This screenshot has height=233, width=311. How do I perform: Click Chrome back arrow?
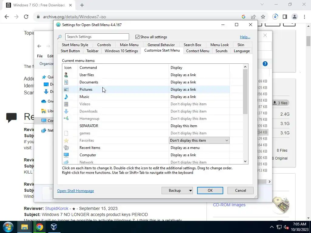pyautogui.click(x=7, y=17)
